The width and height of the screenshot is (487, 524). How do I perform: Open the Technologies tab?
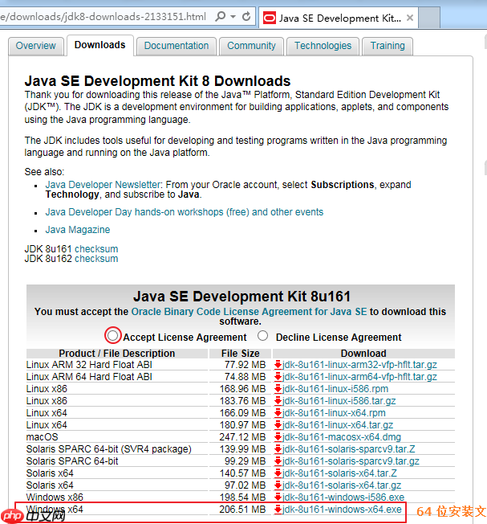click(x=323, y=46)
